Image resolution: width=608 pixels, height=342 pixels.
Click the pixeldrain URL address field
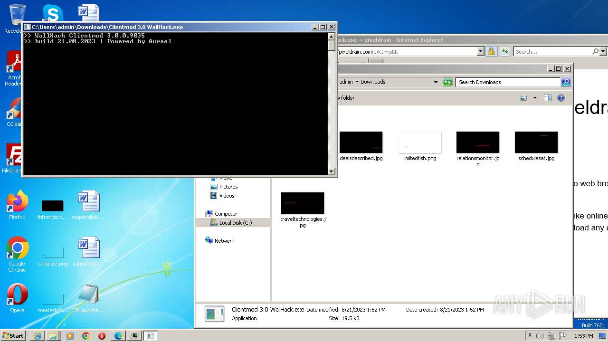tap(407, 51)
